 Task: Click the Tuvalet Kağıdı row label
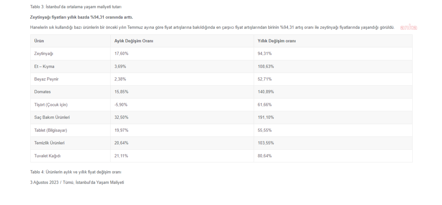47,156
